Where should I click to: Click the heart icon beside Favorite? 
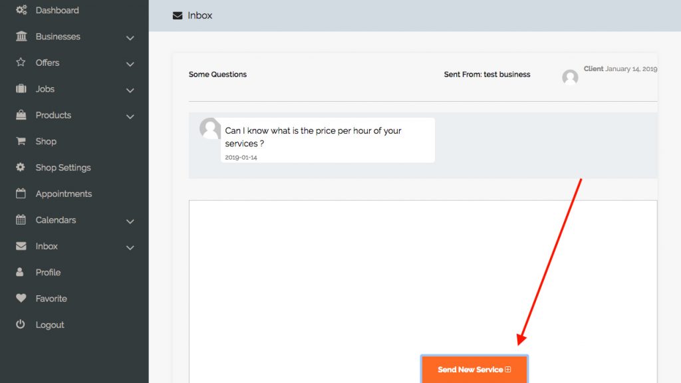(21, 298)
